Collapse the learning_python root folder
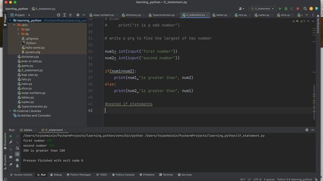This screenshot has height=181, width=323. pyautogui.click(x=10, y=21)
